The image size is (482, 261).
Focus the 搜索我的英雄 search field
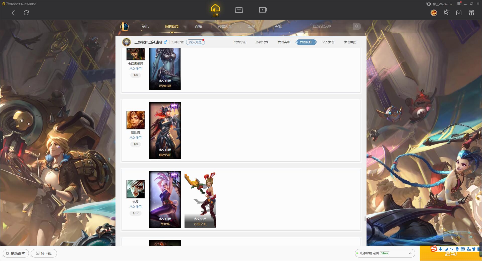point(332,26)
